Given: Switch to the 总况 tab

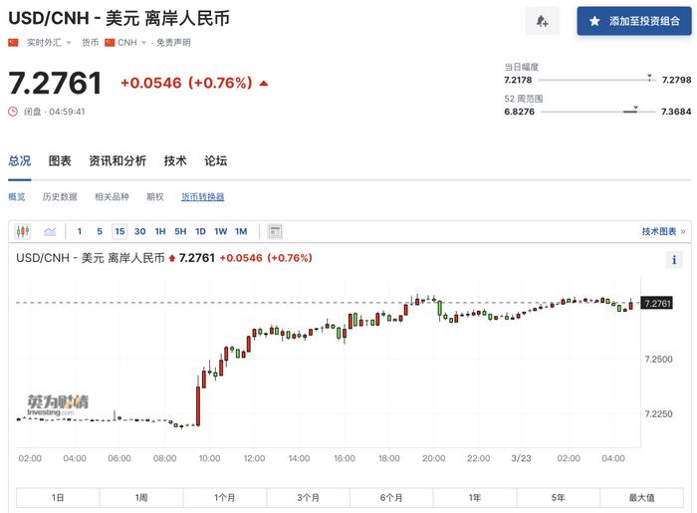Looking at the screenshot, I should coord(20,161).
